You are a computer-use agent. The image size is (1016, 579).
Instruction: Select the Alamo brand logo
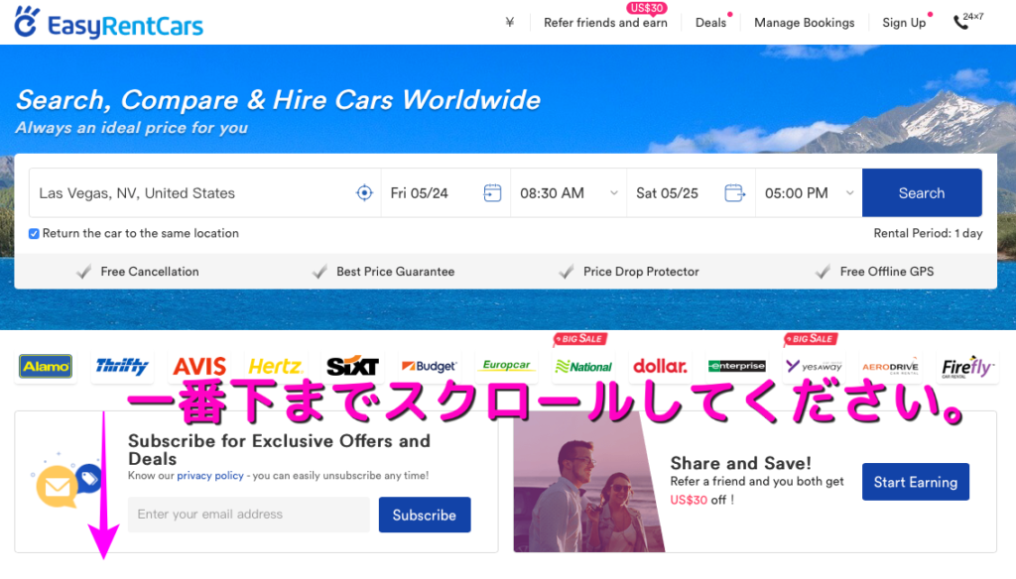[46, 367]
